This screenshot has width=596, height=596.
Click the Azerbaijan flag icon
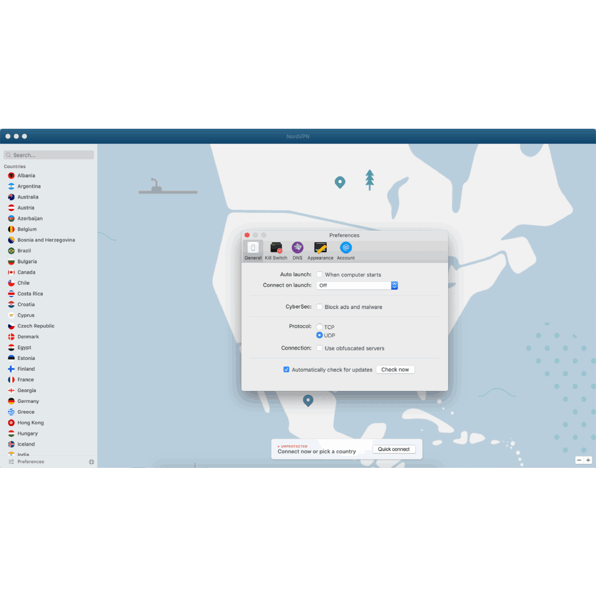pos(11,219)
